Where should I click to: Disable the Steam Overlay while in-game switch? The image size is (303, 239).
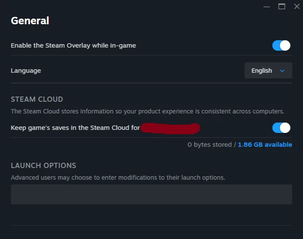pos(281,45)
